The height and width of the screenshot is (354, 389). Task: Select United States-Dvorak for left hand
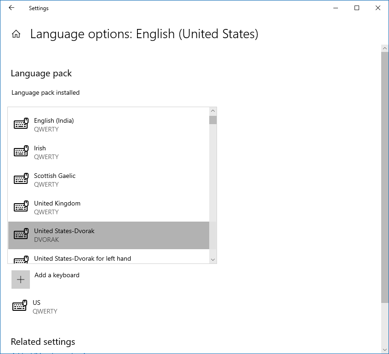82,258
